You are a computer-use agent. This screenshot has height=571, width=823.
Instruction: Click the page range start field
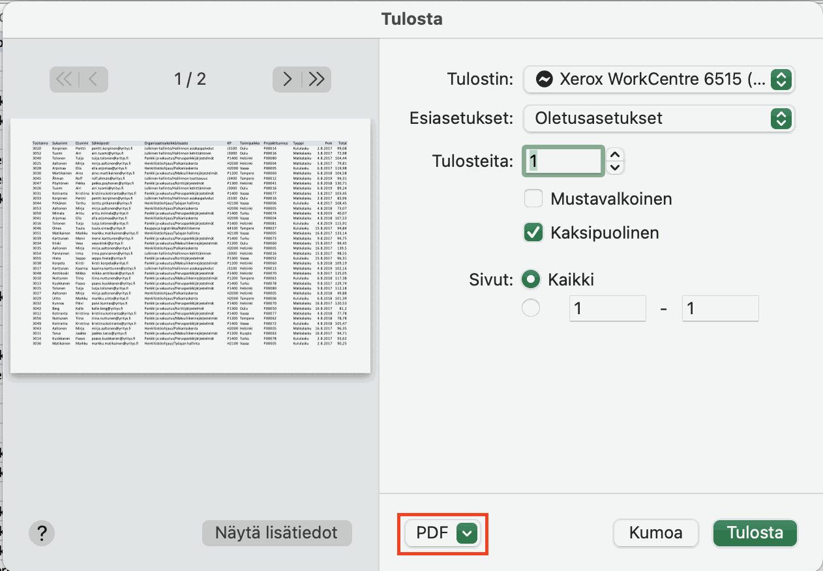[x=608, y=308]
